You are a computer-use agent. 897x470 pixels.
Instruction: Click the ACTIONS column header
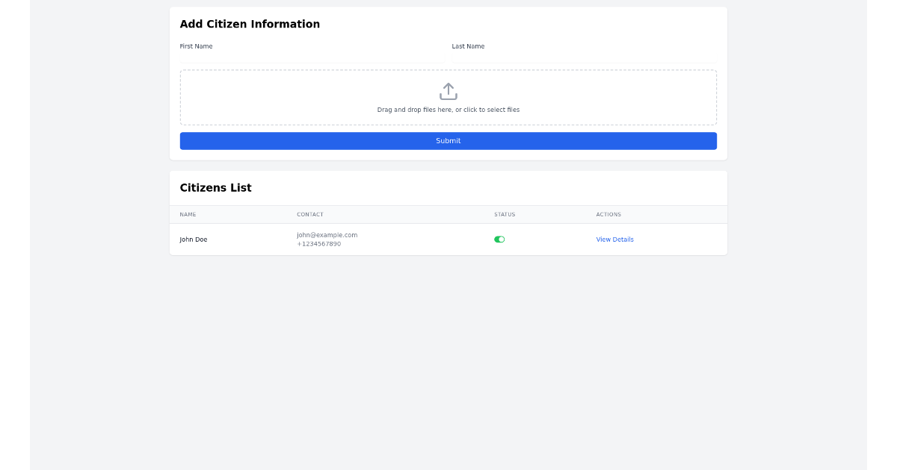coord(608,214)
